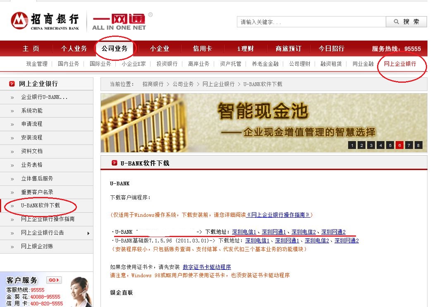Click the search keyword input field
This screenshot has height=307, width=437.
(311, 22)
